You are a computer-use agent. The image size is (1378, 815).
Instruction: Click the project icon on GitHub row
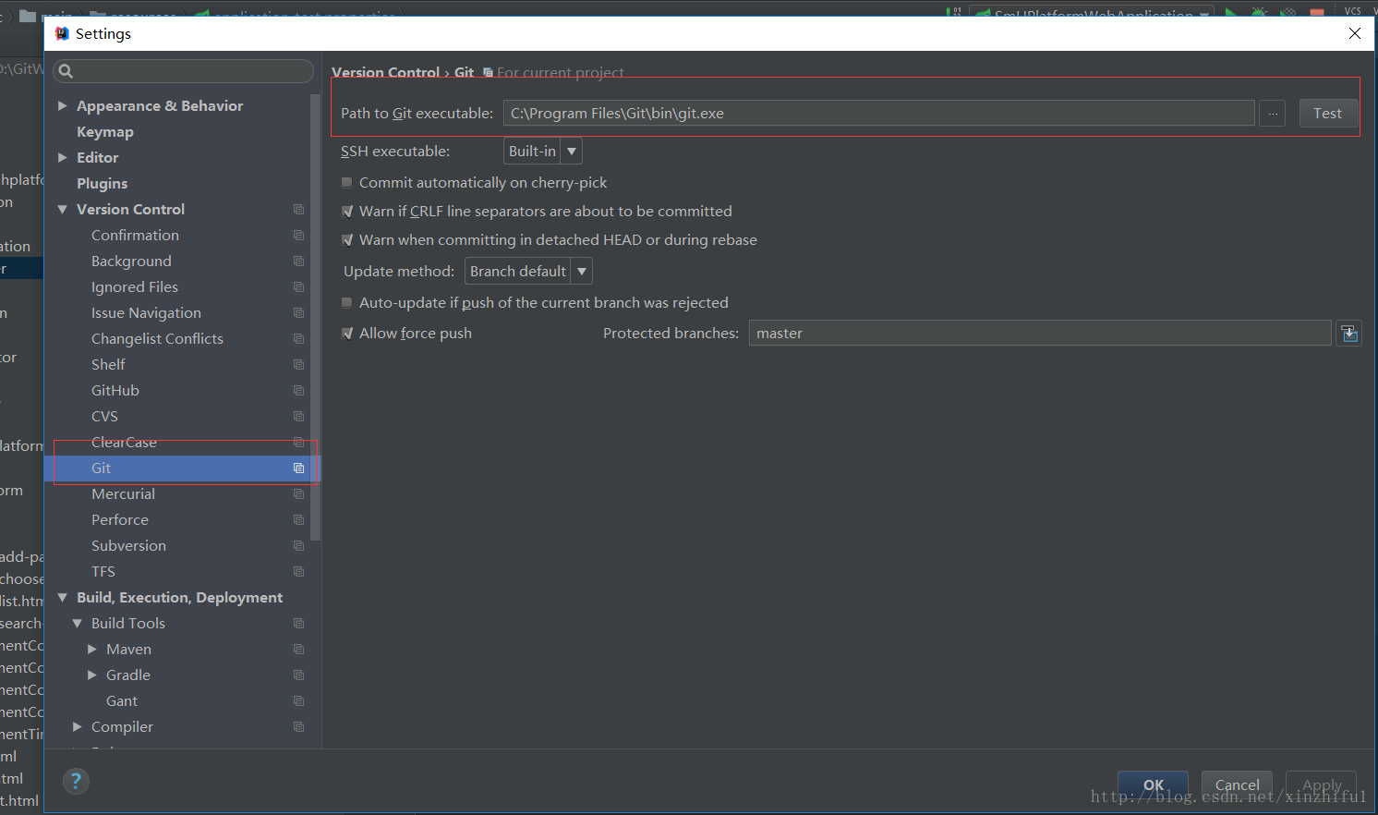click(x=298, y=391)
